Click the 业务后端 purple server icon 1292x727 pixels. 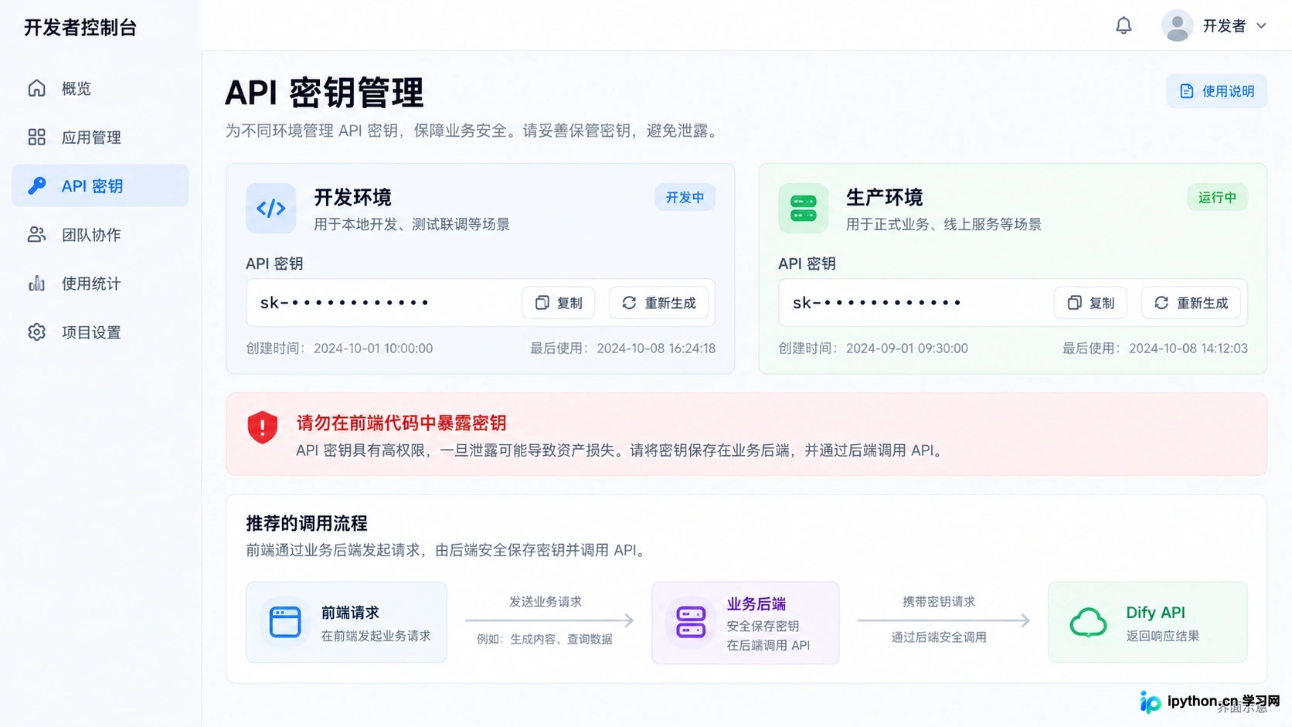coord(691,622)
